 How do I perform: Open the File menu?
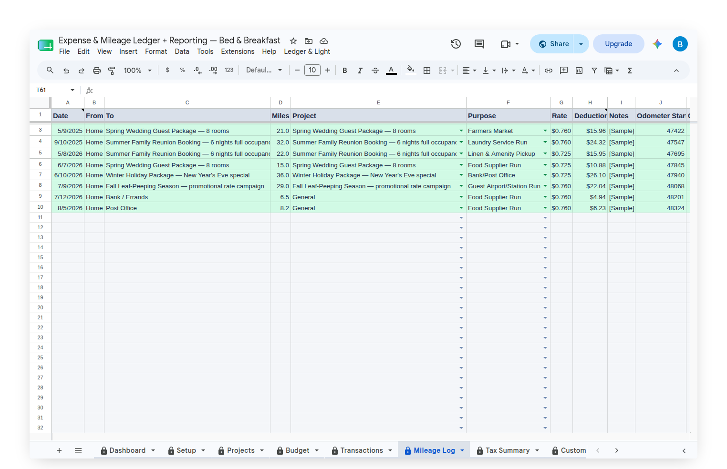64,51
